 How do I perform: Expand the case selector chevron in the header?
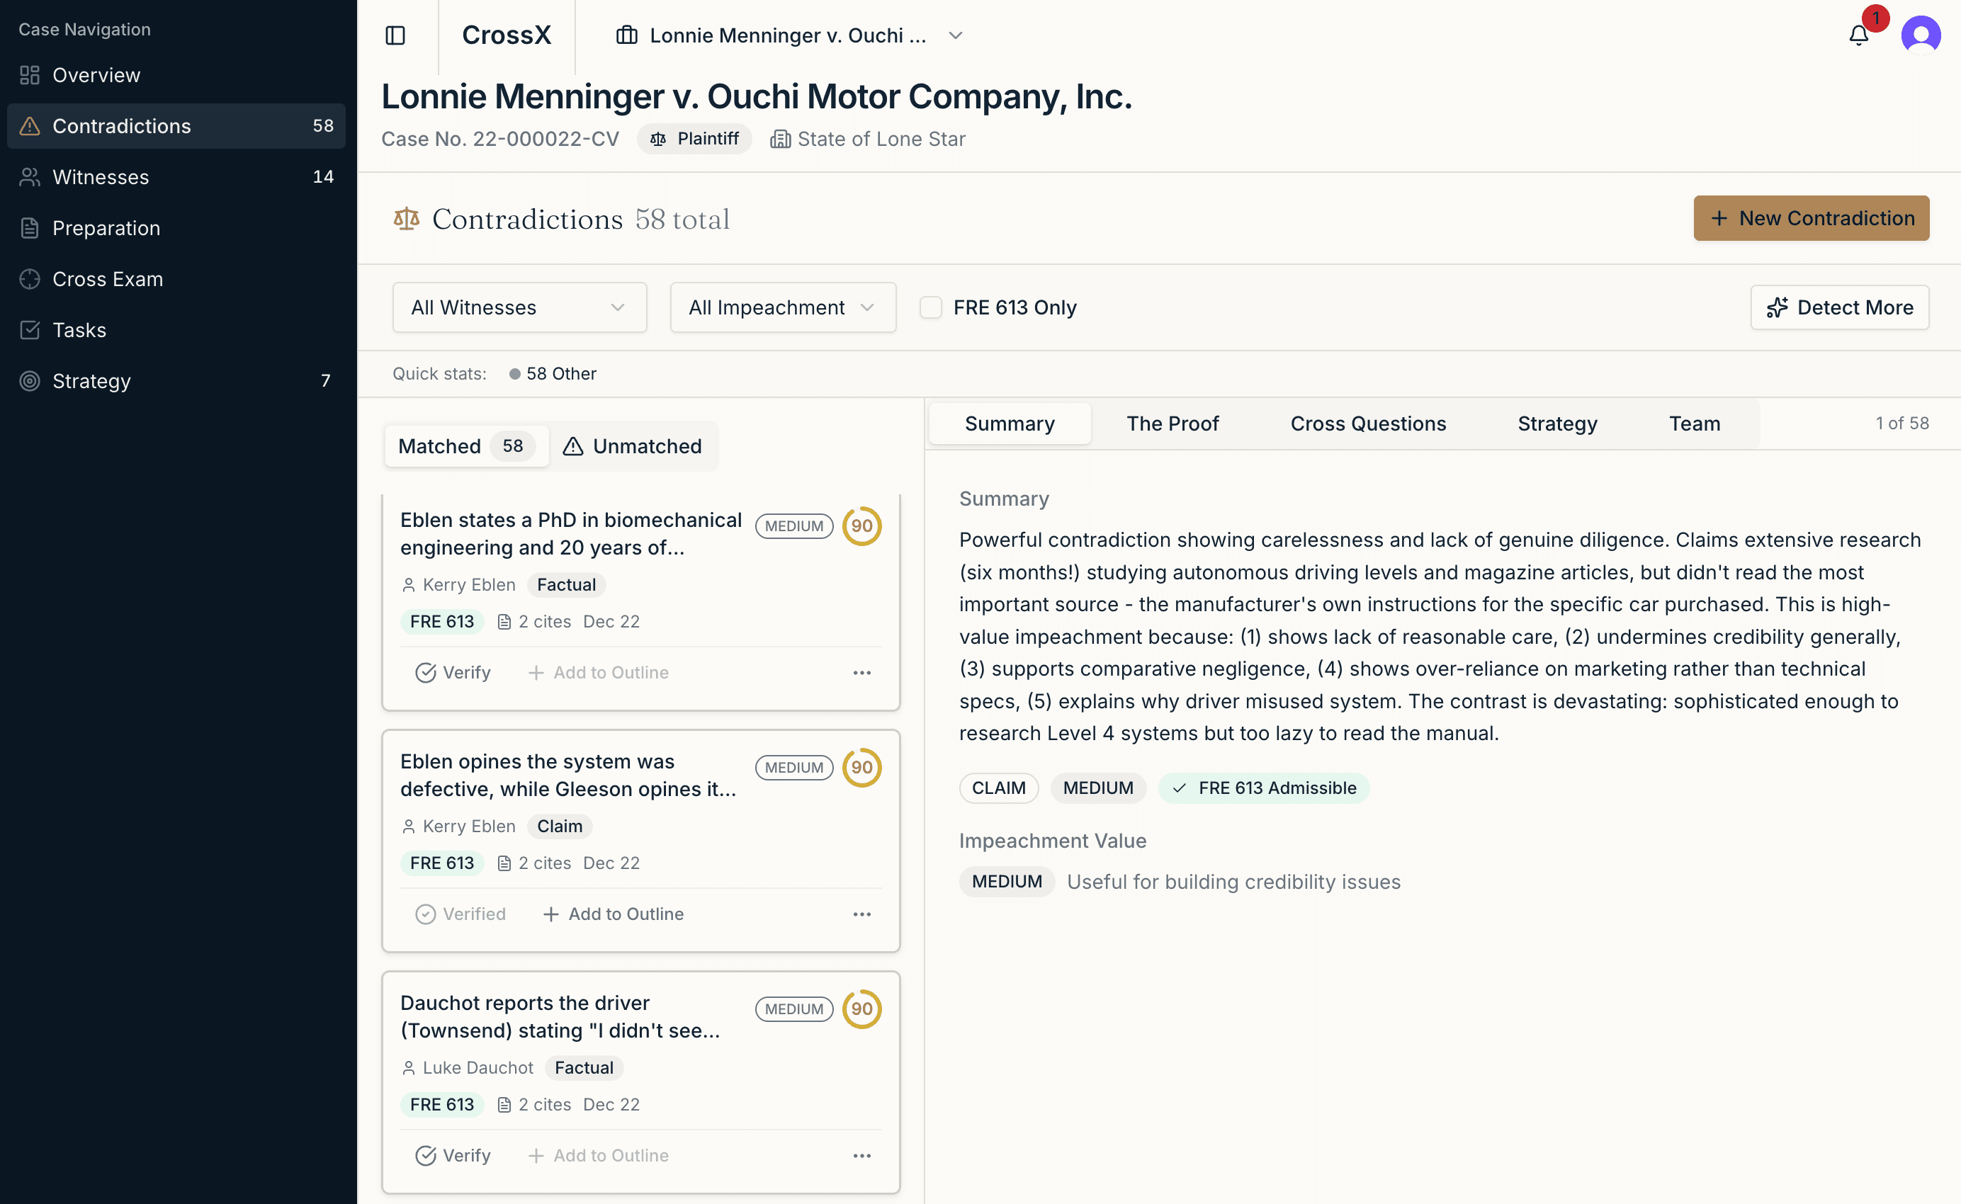tap(955, 35)
